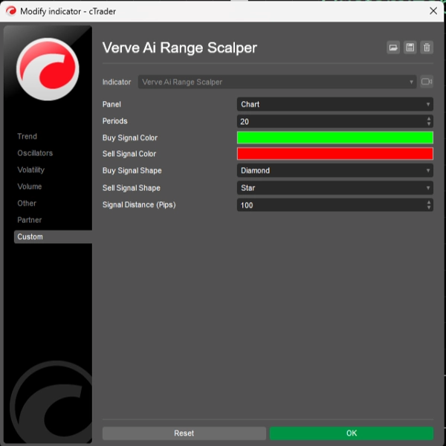Decrease the Periods value with down arrow
Viewport: 446px width, 446px height.
coord(429,124)
